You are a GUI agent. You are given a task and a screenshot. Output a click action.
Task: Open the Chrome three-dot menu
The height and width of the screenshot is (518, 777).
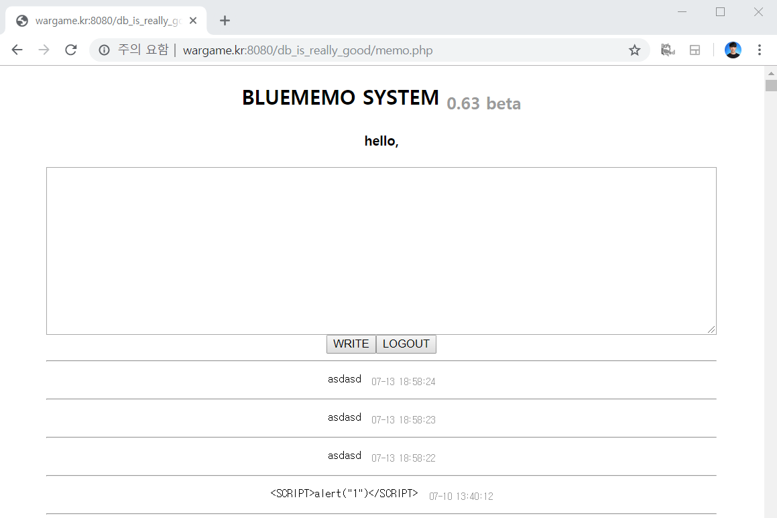pos(759,50)
